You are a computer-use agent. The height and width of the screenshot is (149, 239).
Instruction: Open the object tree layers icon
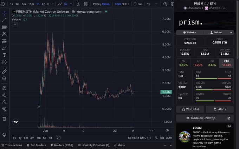point(4,135)
